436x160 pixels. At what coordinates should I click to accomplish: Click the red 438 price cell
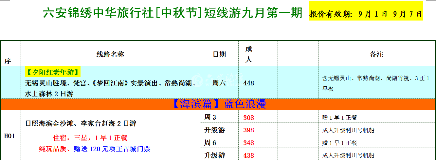[249, 155]
